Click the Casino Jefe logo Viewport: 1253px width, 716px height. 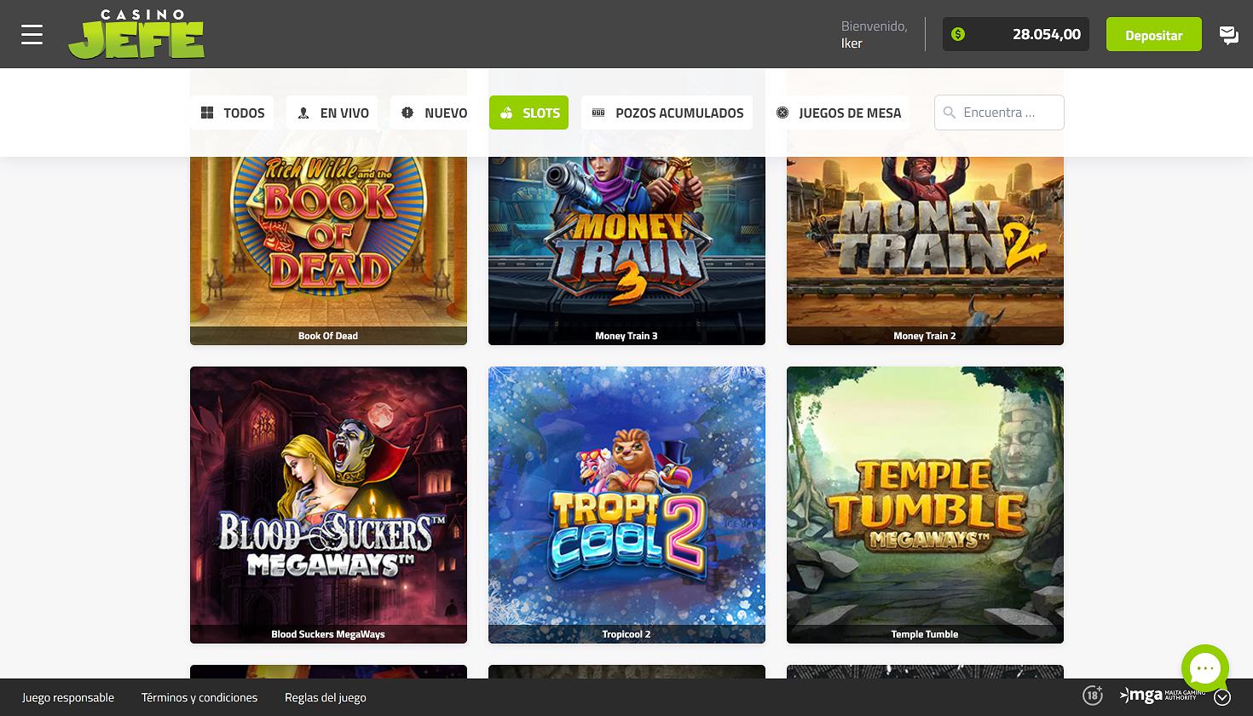pos(136,34)
